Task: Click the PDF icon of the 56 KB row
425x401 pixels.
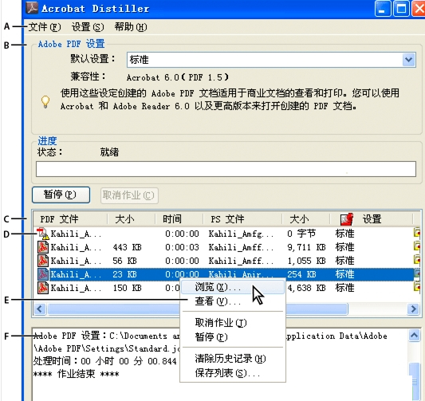Action: (x=43, y=261)
